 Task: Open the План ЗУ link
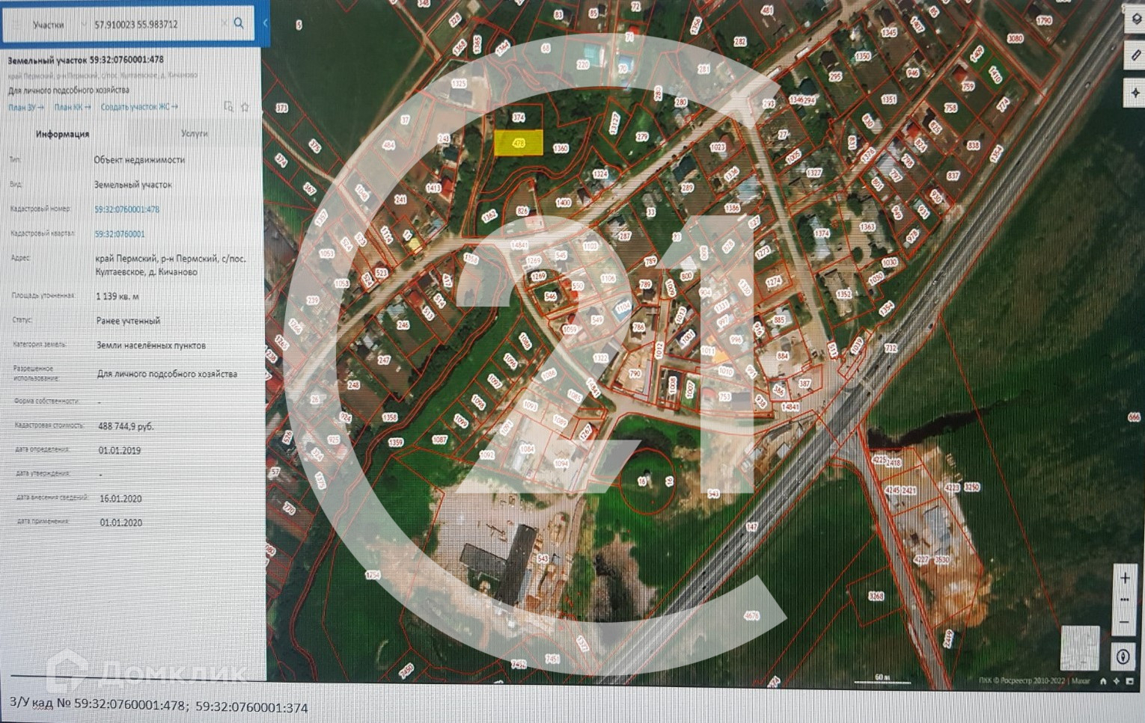click(26, 107)
